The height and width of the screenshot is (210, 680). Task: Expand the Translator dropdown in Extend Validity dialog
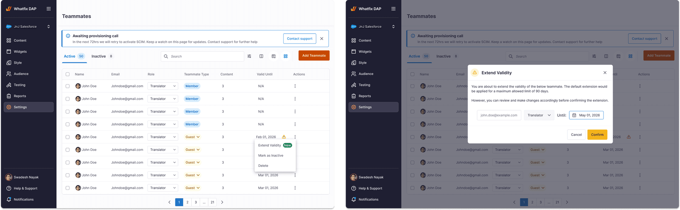click(x=539, y=115)
